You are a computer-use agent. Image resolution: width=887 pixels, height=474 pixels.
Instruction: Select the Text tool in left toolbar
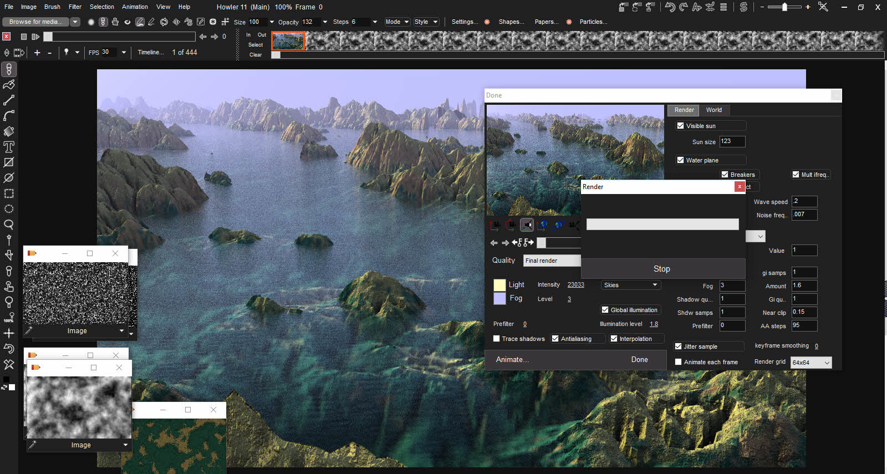(x=9, y=147)
